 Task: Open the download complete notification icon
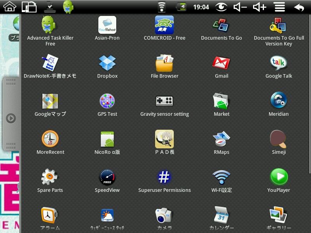coord(50,7)
